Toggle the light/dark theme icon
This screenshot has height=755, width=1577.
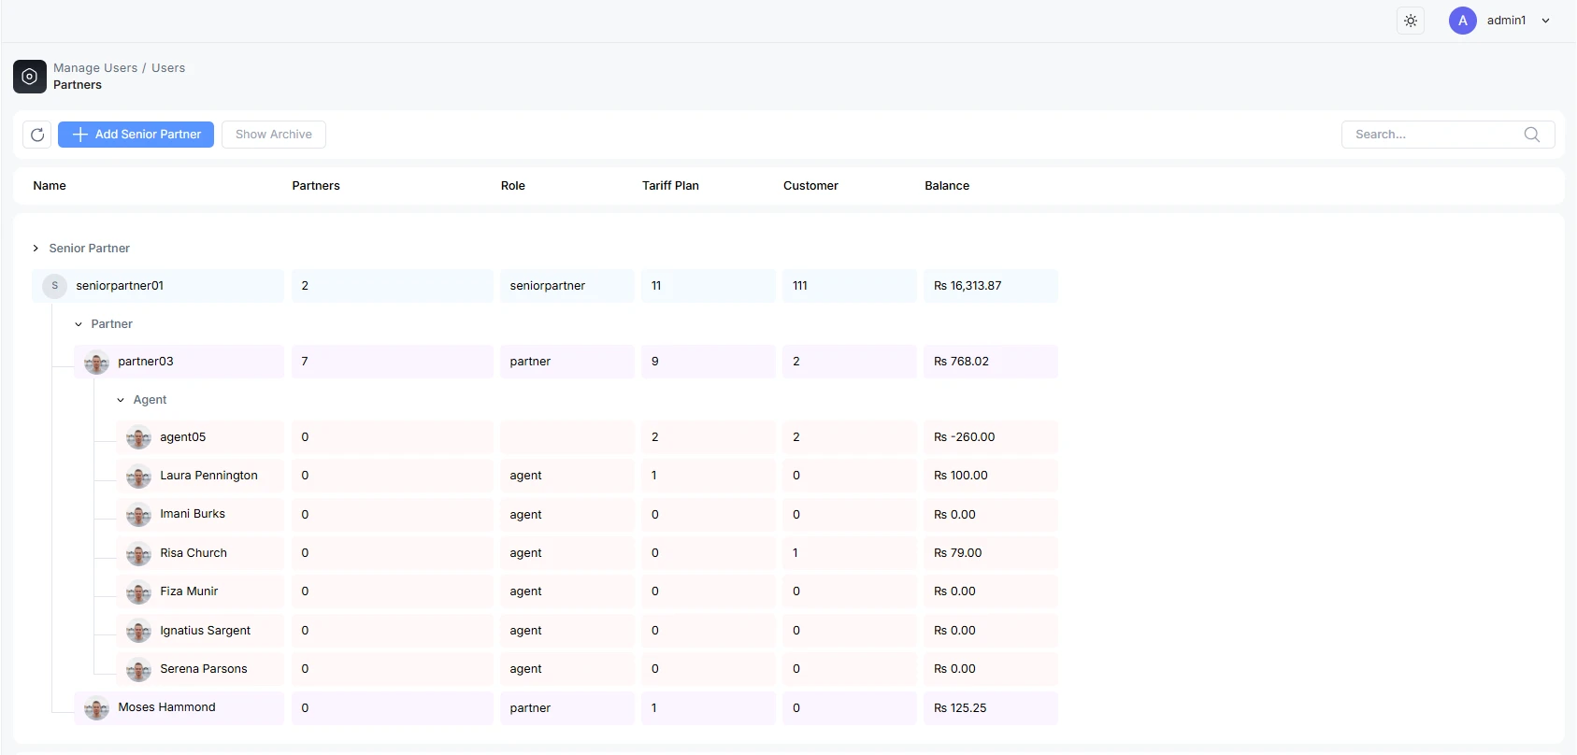point(1411,21)
